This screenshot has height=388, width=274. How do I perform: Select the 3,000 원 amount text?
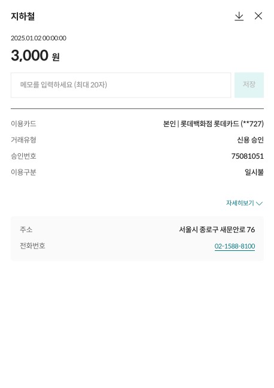click(35, 56)
